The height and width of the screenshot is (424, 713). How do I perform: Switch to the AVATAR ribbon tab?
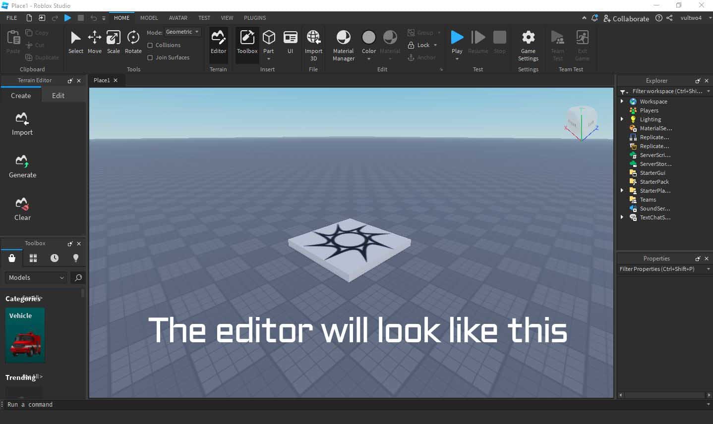coord(178,18)
